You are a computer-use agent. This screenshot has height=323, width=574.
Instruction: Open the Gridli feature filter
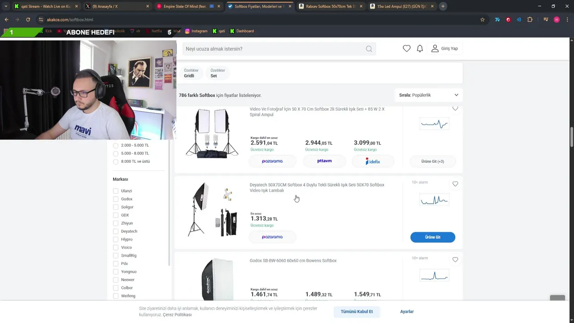point(191,73)
